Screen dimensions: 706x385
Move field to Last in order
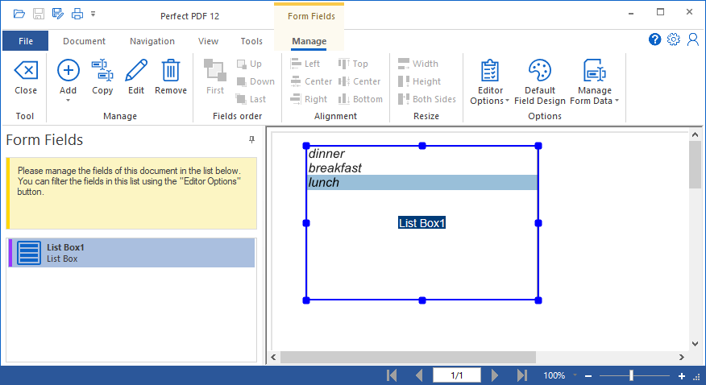tap(251, 99)
